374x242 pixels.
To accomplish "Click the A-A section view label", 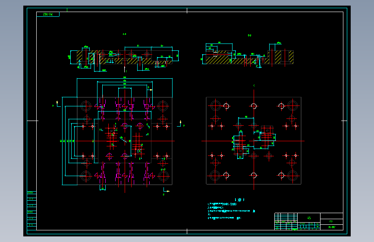I will [124, 34].
